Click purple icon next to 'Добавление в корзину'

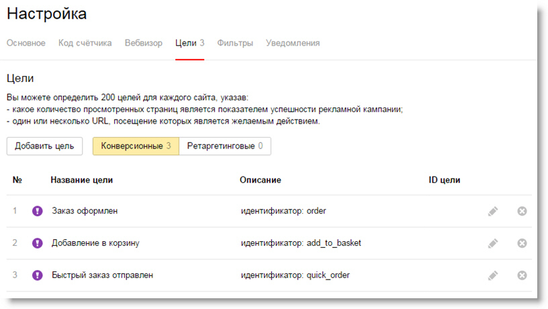[x=38, y=243]
